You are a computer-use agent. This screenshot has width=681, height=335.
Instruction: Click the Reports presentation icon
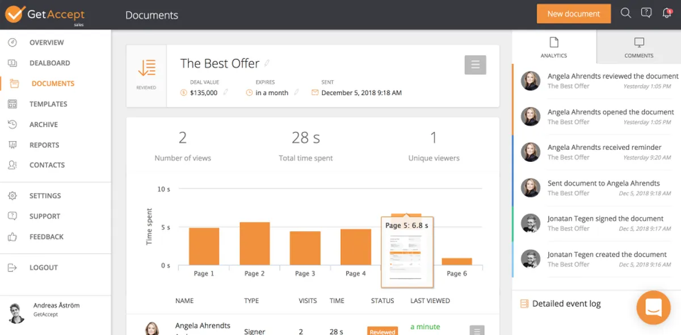(12, 145)
